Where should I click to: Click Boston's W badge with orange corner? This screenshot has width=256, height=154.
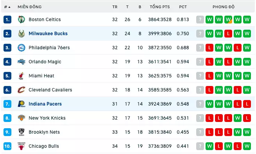click(x=228, y=20)
